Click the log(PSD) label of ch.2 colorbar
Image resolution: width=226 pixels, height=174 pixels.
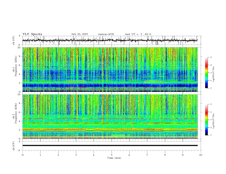click(x=213, y=121)
